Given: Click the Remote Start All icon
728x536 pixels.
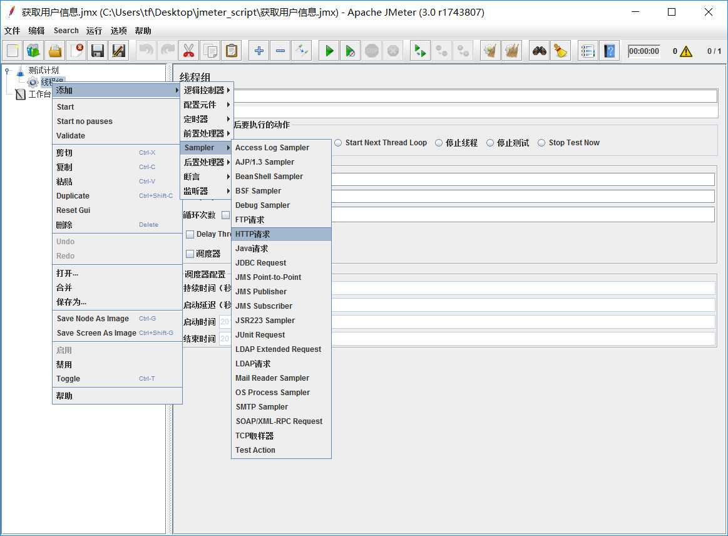Looking at the screenshot, I should pos(420,51).
